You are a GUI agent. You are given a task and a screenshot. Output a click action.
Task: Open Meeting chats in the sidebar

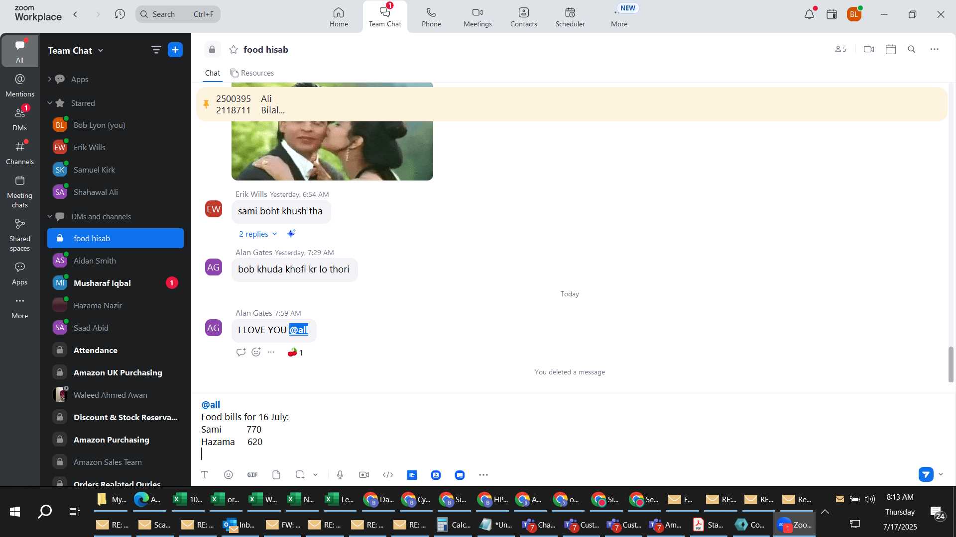pyautogui.click(x=19, y=191)
